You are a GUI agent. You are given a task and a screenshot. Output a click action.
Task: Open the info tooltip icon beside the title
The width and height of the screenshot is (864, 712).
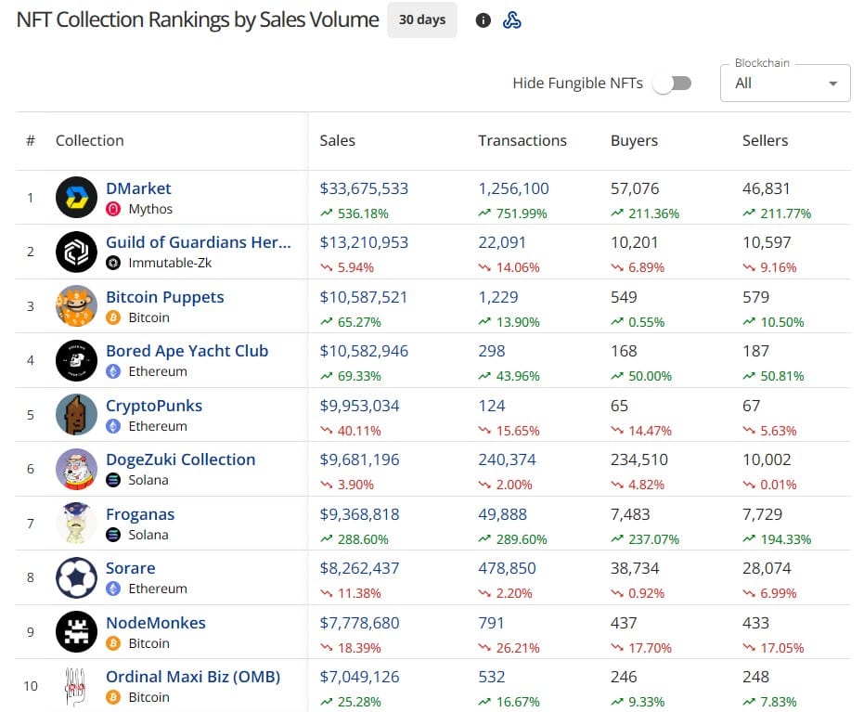(483, 19)
